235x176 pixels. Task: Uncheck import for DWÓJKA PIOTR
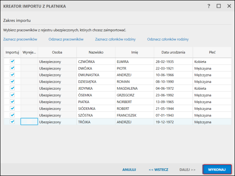pyautogui.click(x=12, y=68)
